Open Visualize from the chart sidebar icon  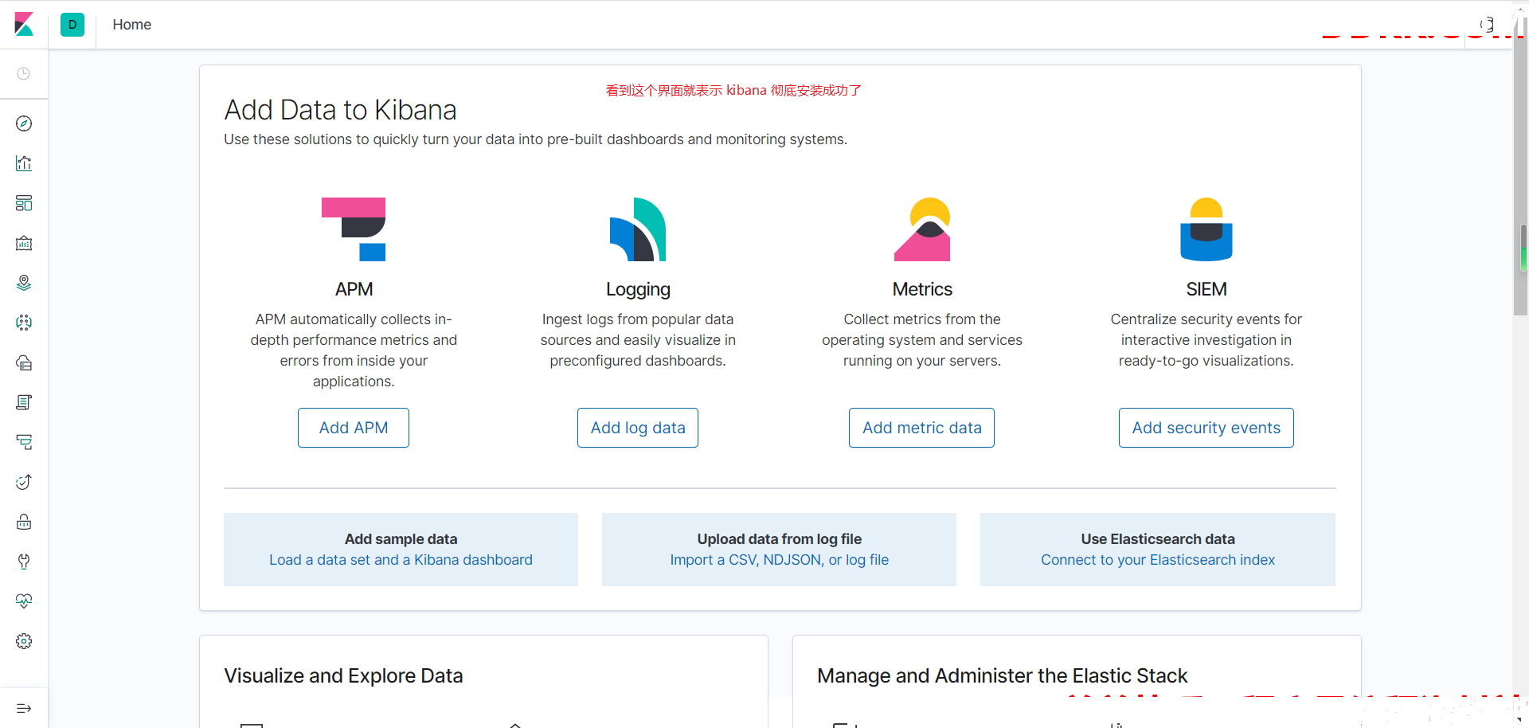click(x=24, y=163)
